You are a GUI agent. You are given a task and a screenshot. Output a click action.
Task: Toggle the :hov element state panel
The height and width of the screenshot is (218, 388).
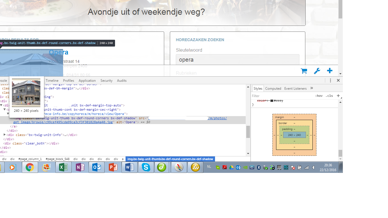coord(319,96)
